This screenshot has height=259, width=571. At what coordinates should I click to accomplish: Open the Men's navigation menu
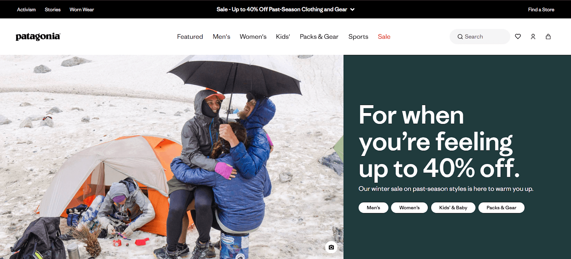pos(221,37)
